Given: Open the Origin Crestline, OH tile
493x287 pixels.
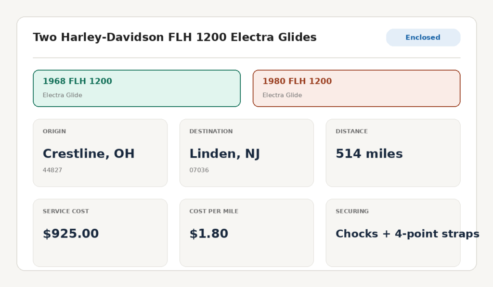Looking at the screenshot, I should click(x=100, y=153).
